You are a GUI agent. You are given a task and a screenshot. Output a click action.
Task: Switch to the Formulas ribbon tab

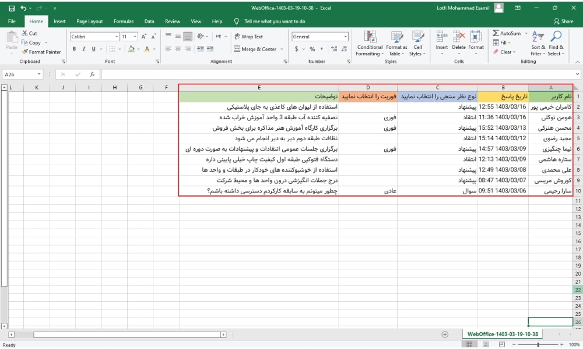point(124,21)
